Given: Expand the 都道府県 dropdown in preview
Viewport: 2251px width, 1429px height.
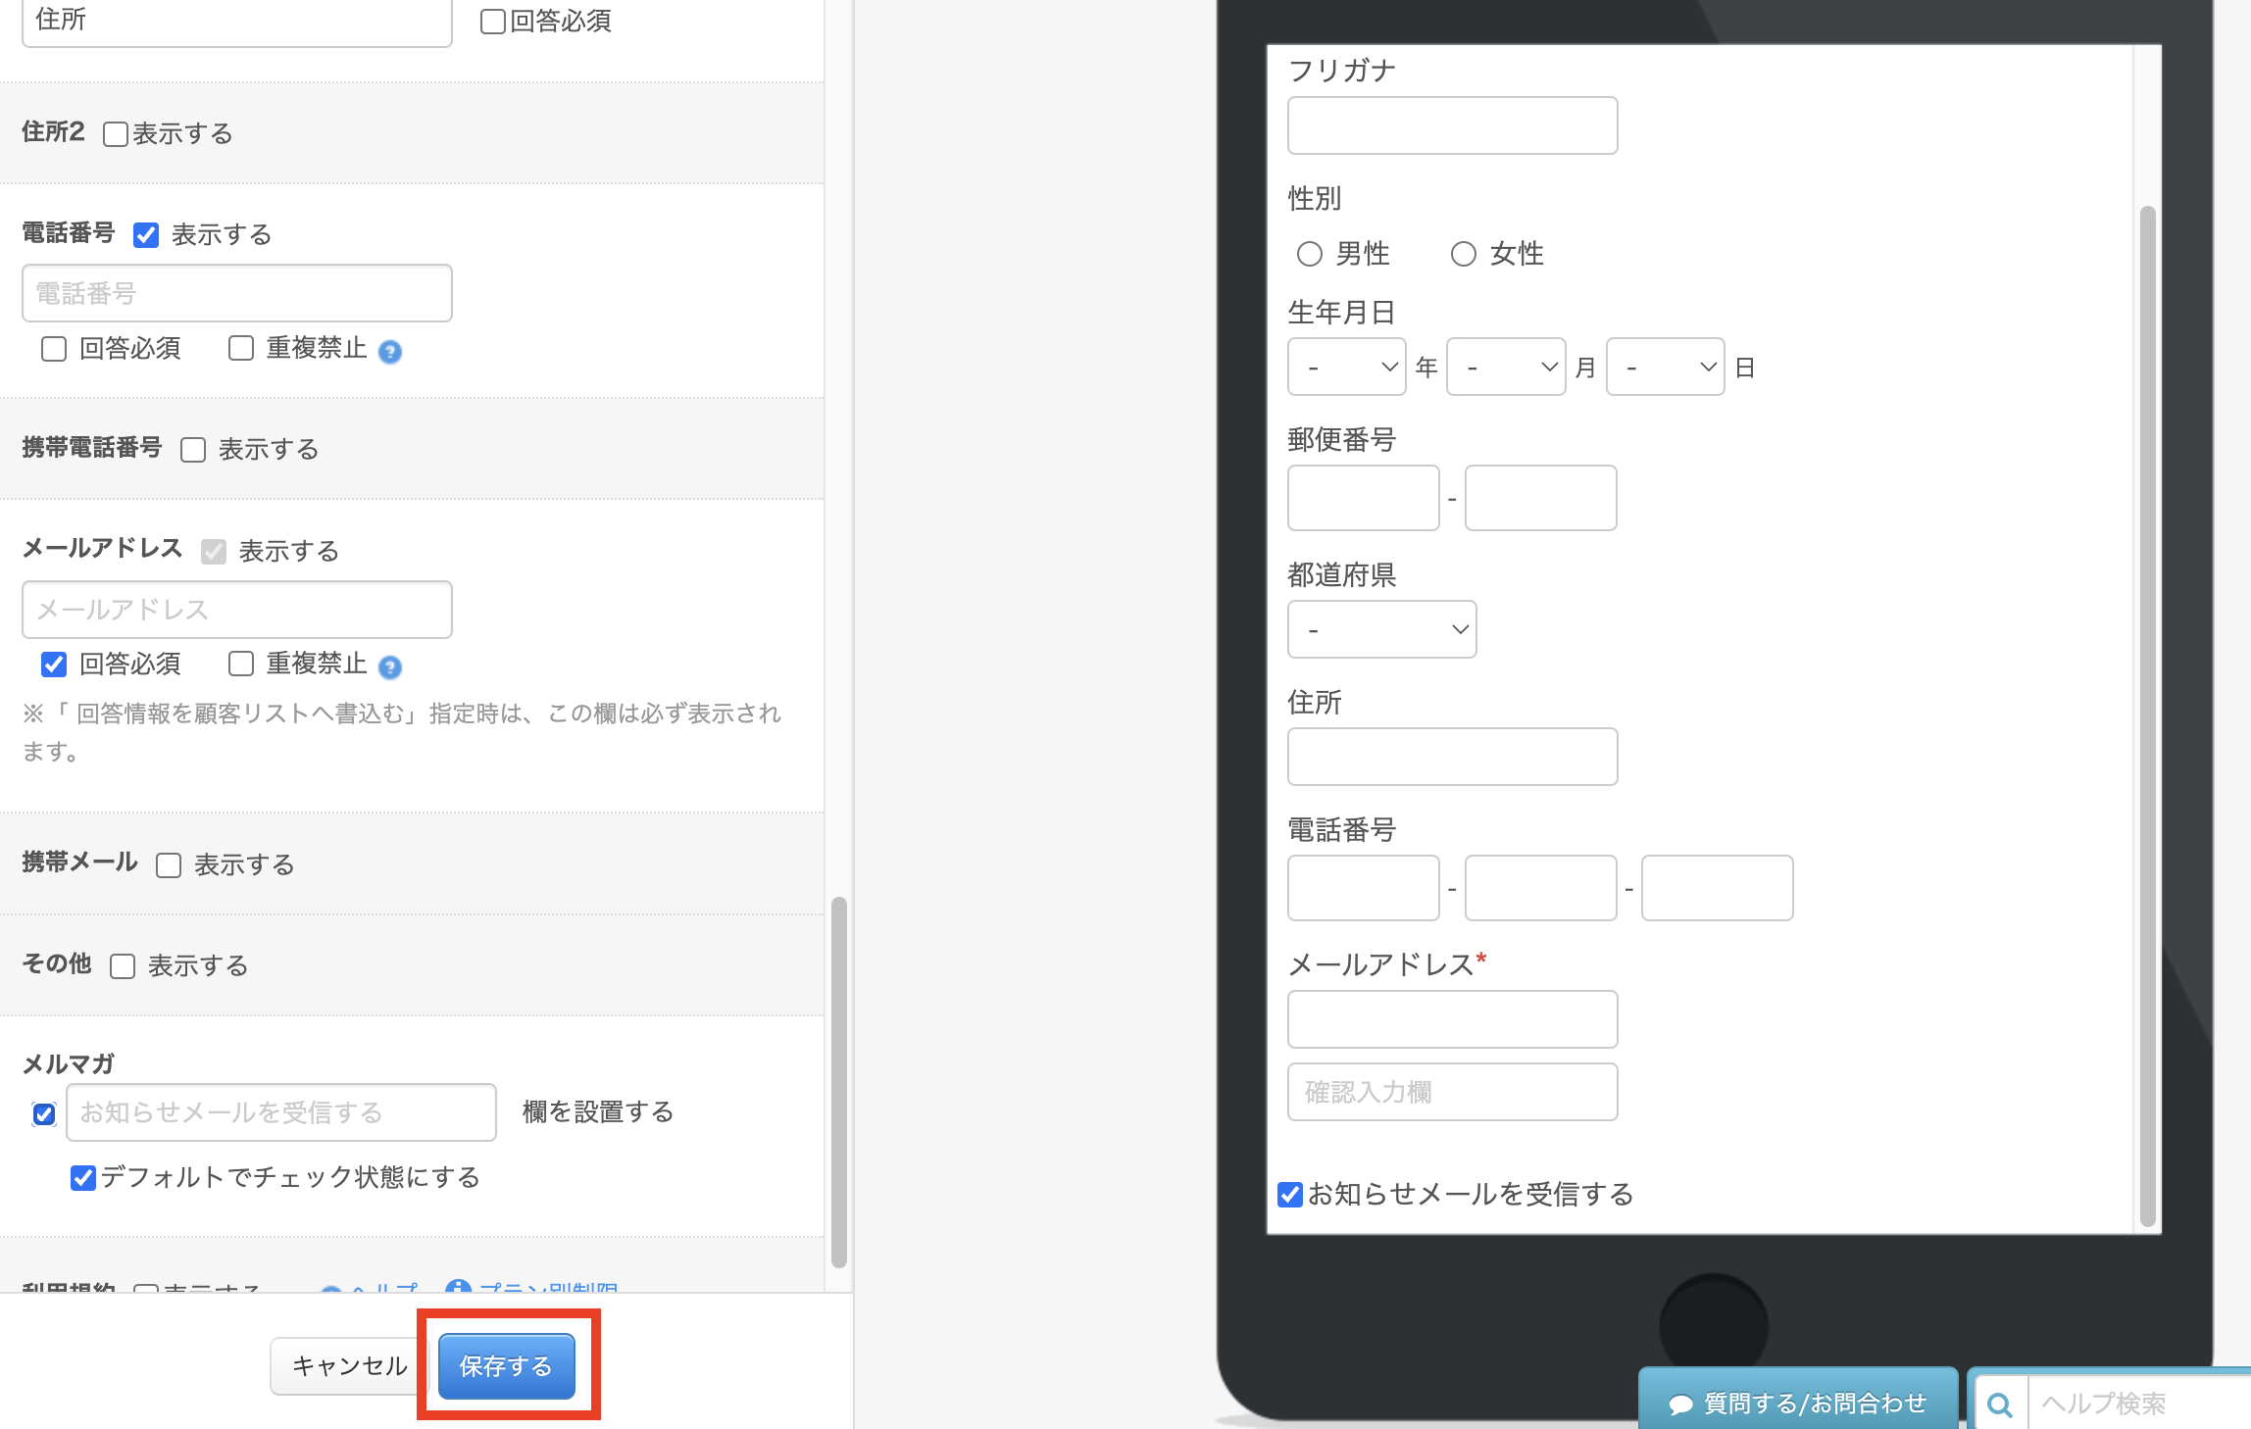Looking at the screenshot, I should [1381, 629].
